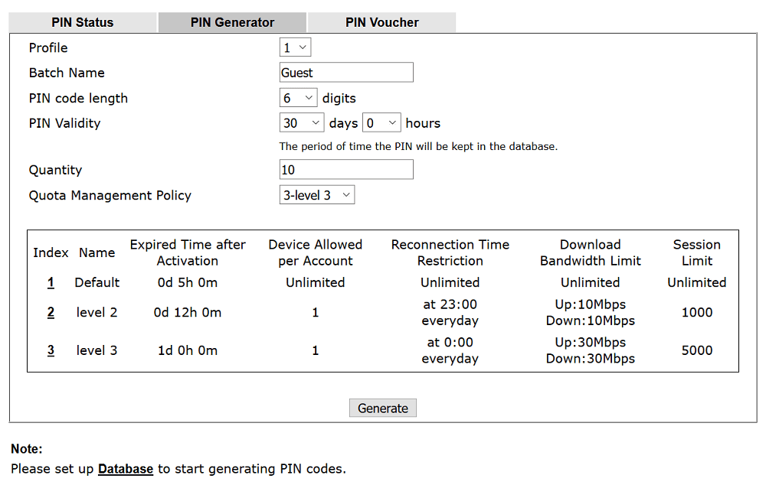Image resolution: width=766 pixels, height=485 pixels.
Task: Select the PIN Generator tab
Action: (x=232, y=22)
